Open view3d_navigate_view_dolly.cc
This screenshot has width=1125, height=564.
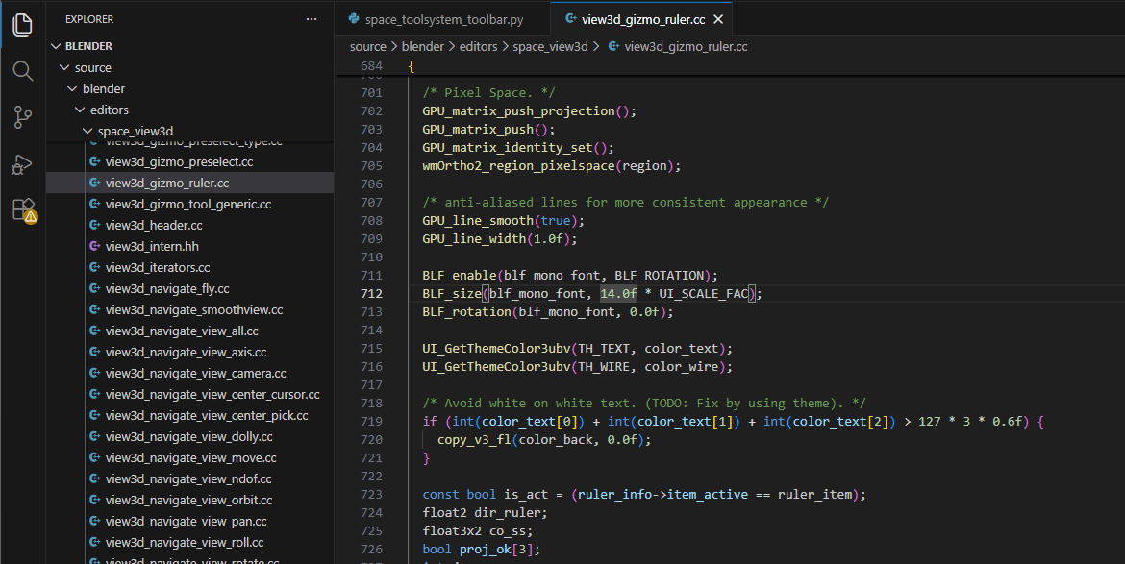[190, 436]
